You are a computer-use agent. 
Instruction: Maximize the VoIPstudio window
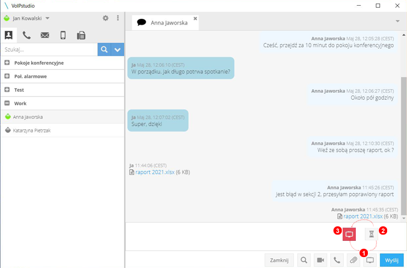click(x=378, y=6)
